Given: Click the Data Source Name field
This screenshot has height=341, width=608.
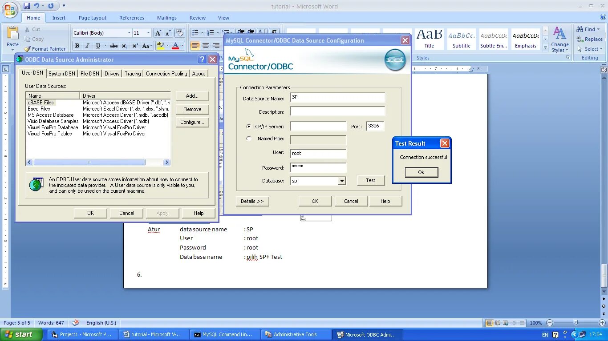Looking at the screenshot, I should pyautogui.click(x=337, y=98).
